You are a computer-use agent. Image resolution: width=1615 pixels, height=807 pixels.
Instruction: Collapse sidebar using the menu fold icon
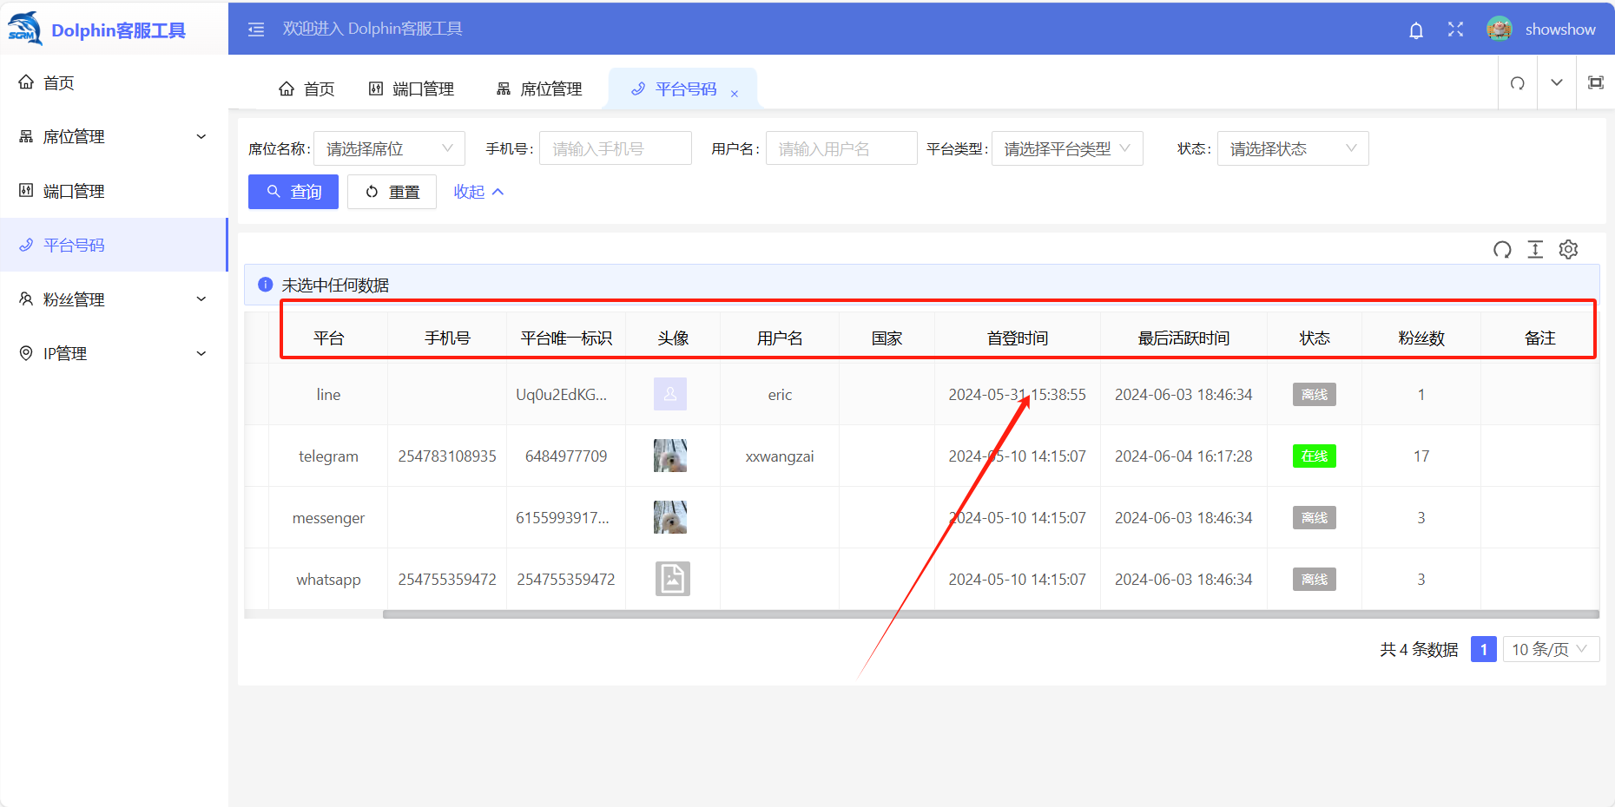click(256, 30)
